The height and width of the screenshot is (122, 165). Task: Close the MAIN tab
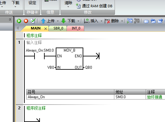pos(46,29)
